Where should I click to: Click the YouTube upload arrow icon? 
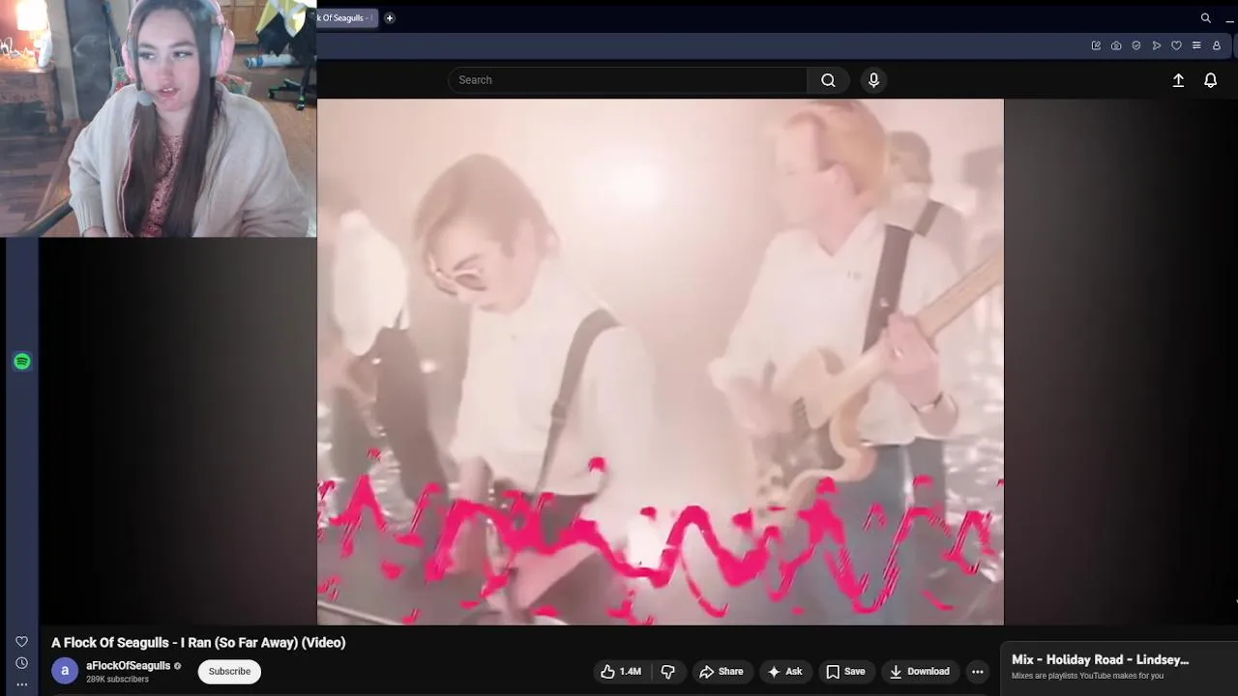click(1178, 81)
